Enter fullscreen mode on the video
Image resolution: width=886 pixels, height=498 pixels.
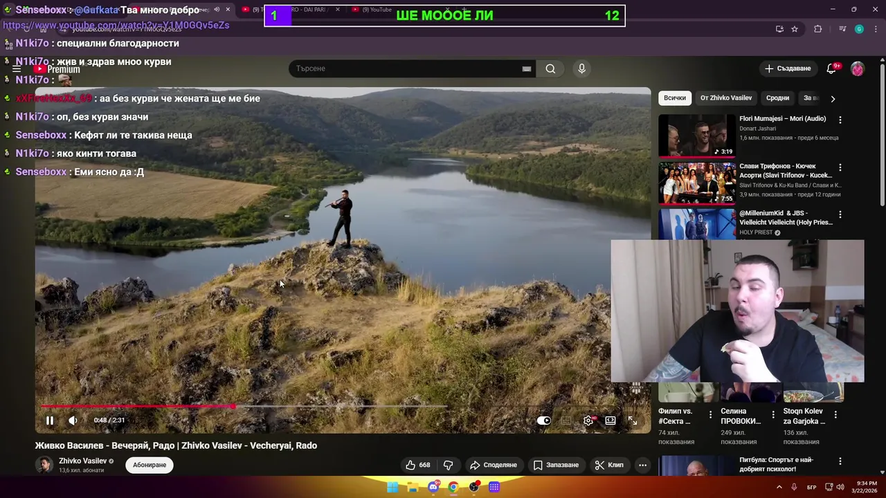tap(633, 421)
